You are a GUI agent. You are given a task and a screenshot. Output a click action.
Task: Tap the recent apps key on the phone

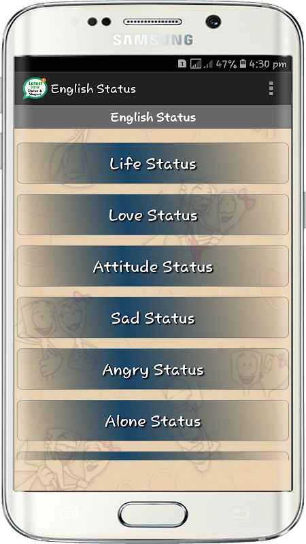coord(68,513)
